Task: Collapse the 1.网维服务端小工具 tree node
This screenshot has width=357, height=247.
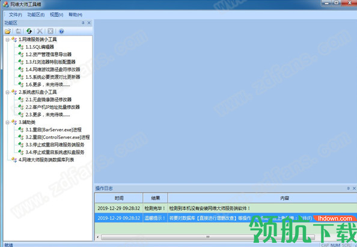Action: coord(7,40)
